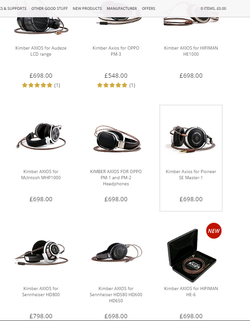
Task: Open Sennheiser HD800 product image
Action: click(41, 253)
